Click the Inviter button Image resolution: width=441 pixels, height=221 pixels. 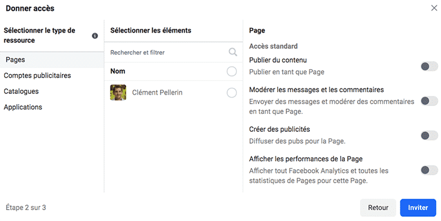tap(418, 208)
